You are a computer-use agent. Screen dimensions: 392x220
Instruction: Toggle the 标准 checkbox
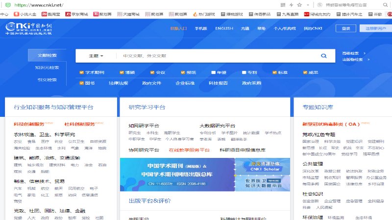[274, 72]
